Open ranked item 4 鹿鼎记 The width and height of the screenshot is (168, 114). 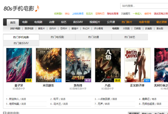(x=146, y=99)
